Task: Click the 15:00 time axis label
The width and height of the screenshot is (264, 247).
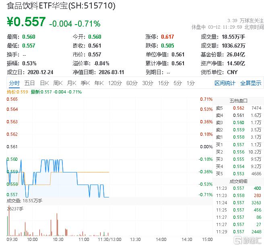Action: click(207, 240)
